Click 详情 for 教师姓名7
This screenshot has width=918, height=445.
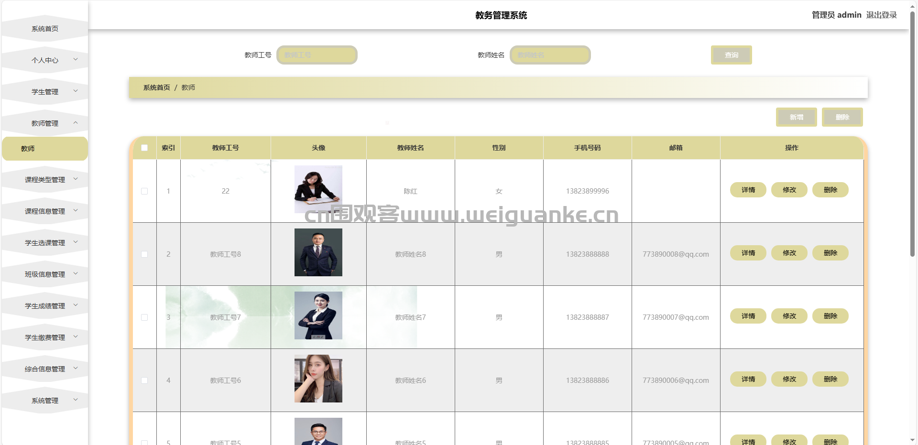pos(748,316)
